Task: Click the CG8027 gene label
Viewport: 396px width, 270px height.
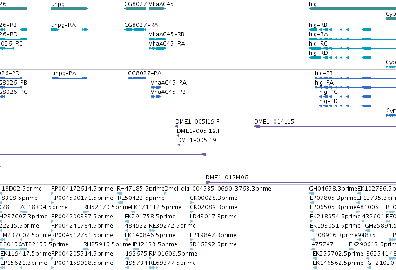Action: pyautogui.click(x=135, y=4)
